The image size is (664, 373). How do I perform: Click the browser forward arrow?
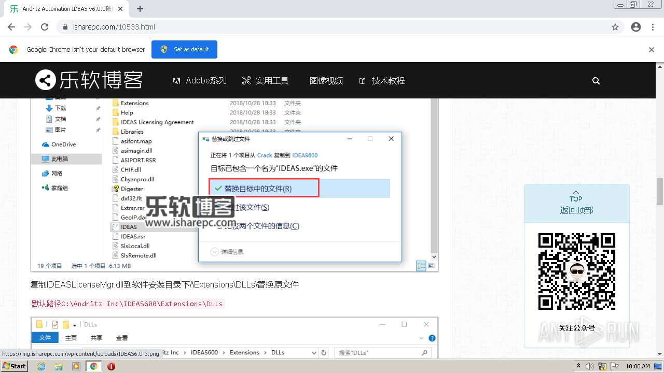coord(28,27)
